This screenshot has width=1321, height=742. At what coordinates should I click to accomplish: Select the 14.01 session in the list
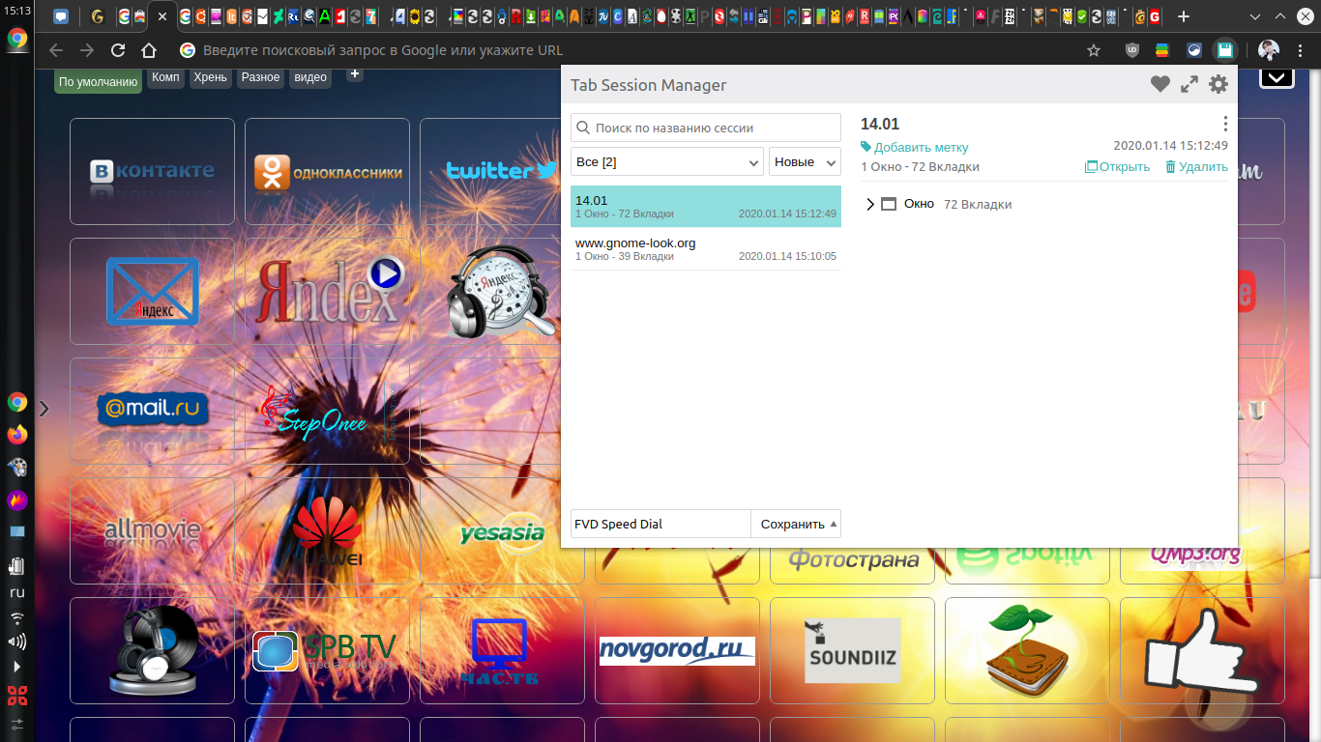pos(706,206)
